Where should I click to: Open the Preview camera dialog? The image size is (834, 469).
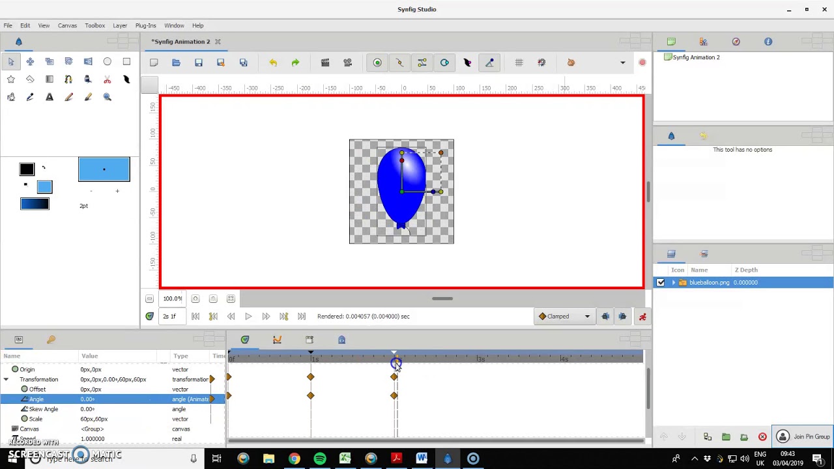(x=347, y=63)
